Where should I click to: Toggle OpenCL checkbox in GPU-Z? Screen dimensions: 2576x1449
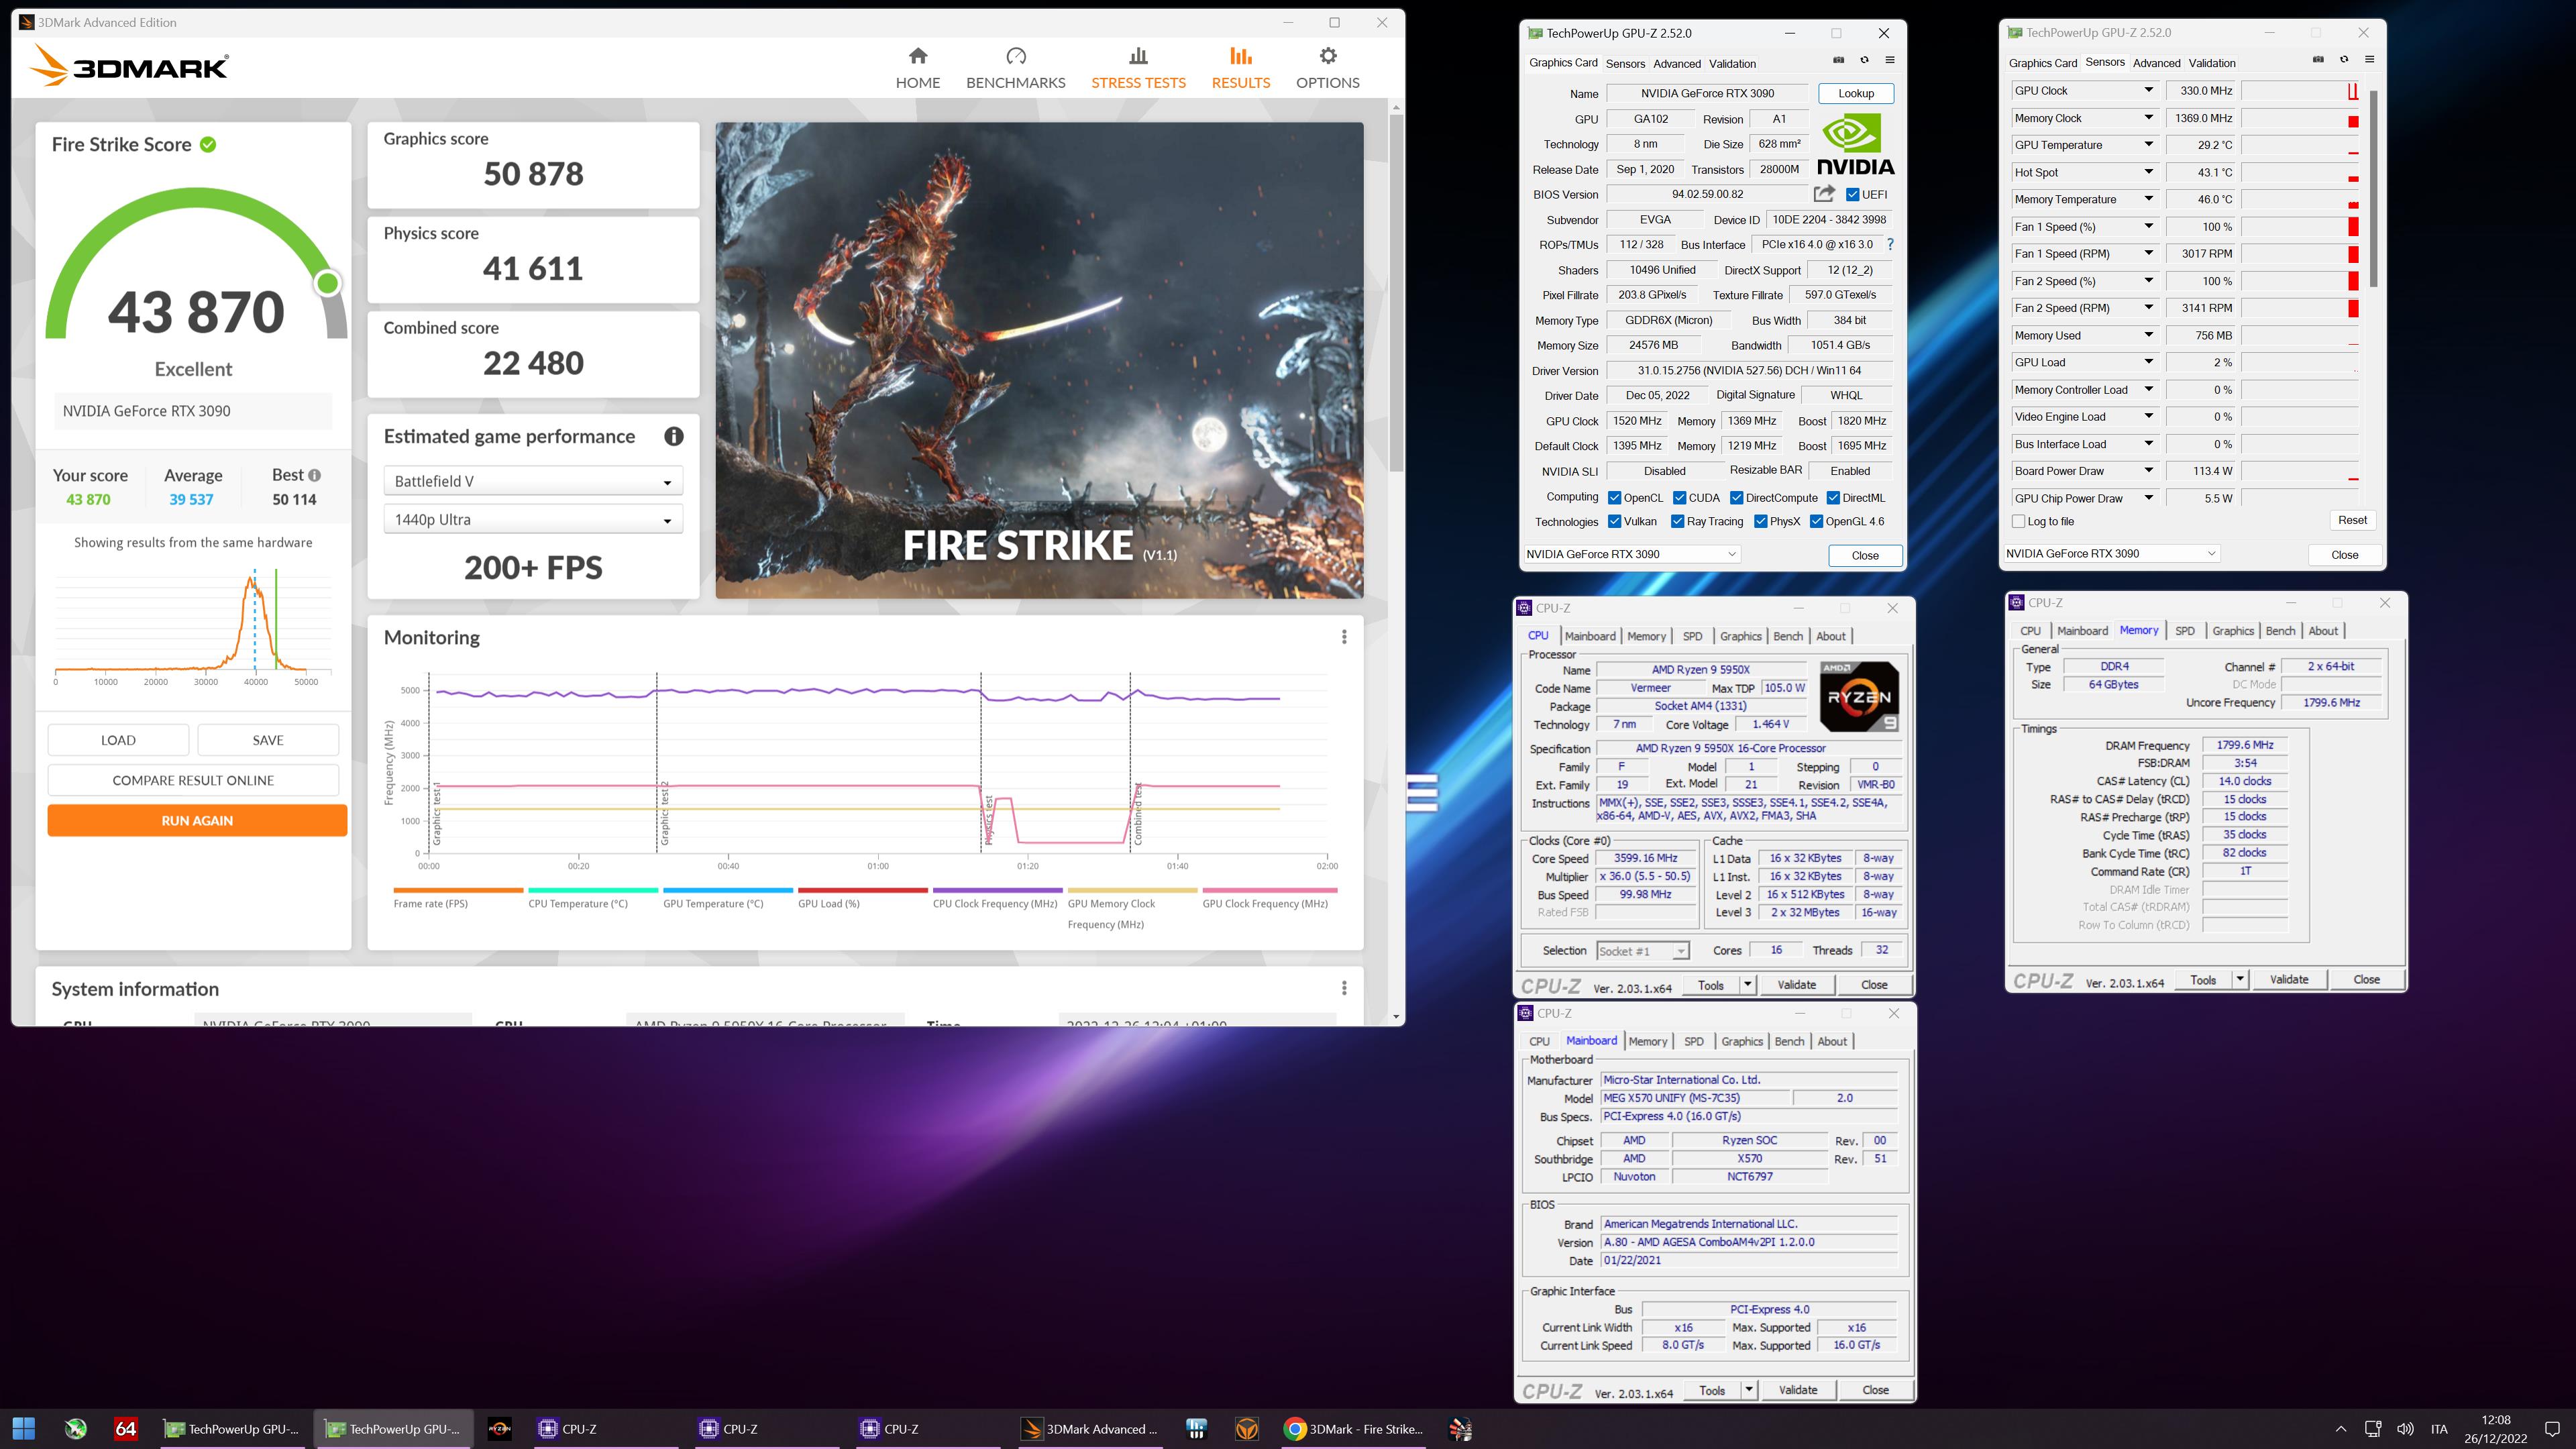tap(1614, 498)
